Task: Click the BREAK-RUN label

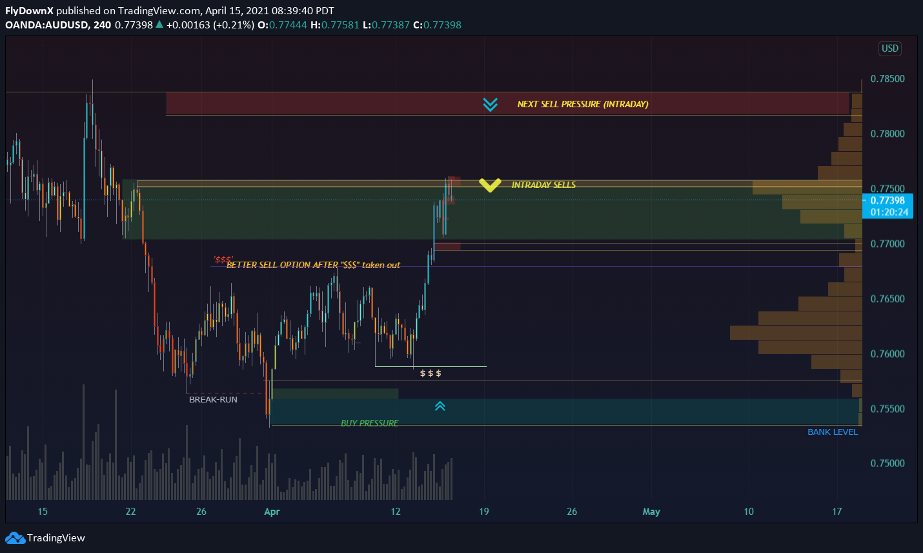Action: point(213,400)
